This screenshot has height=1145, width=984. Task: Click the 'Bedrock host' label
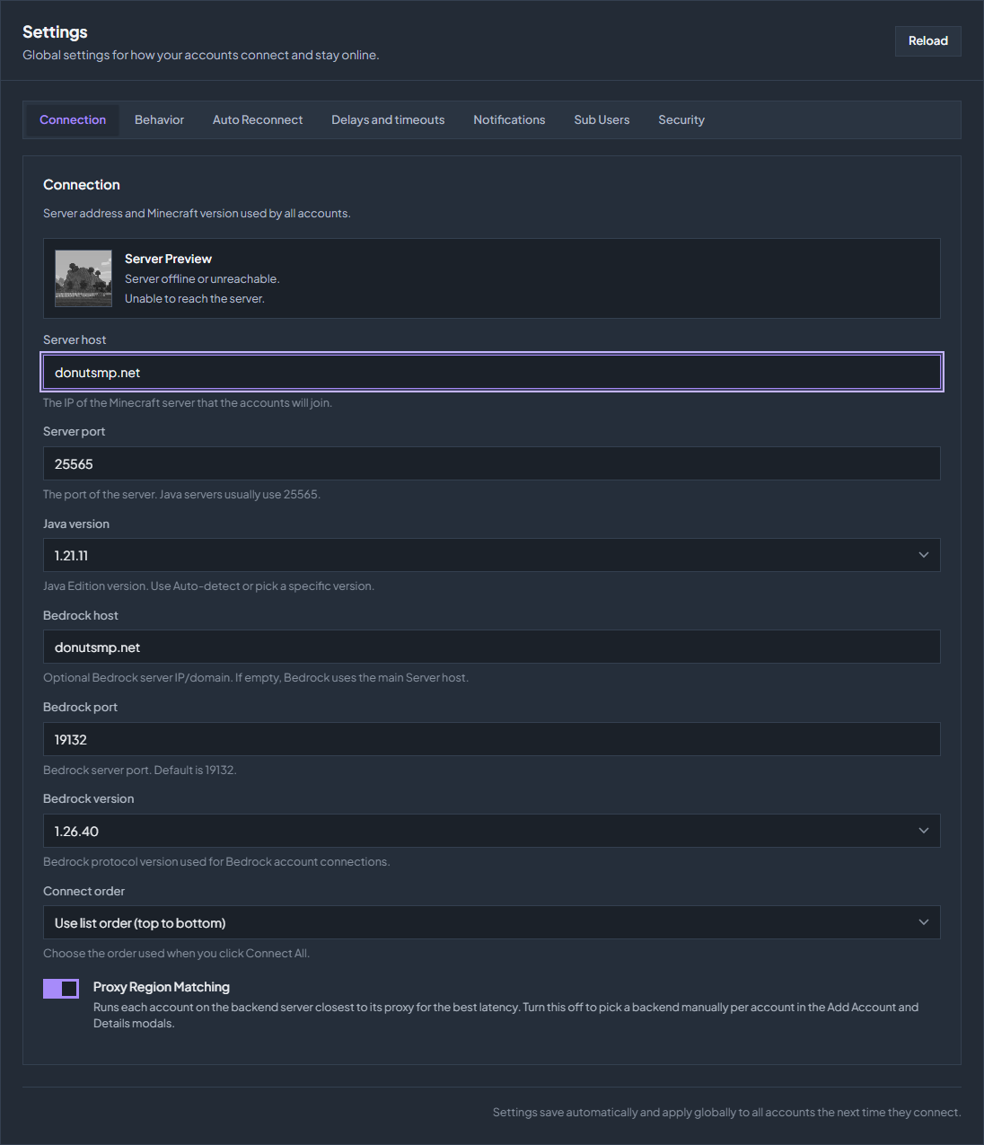tap(80, 615)
